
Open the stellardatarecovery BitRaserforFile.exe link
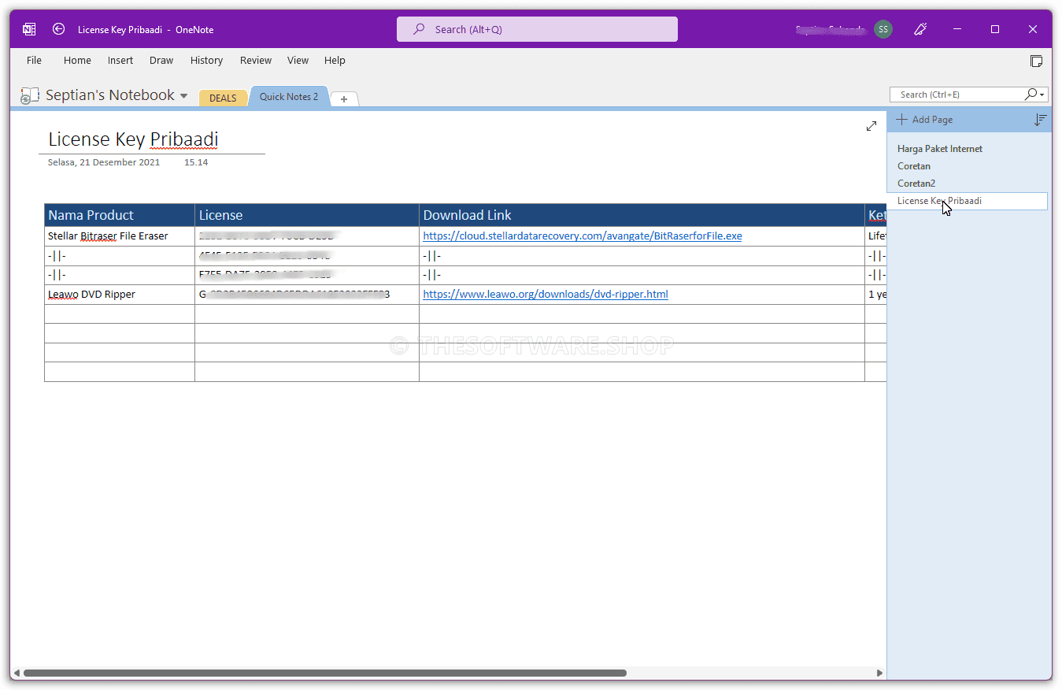click(x=583, y=236)
